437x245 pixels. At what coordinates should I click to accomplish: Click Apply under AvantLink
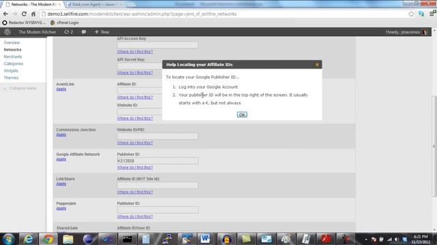(61, 89)
